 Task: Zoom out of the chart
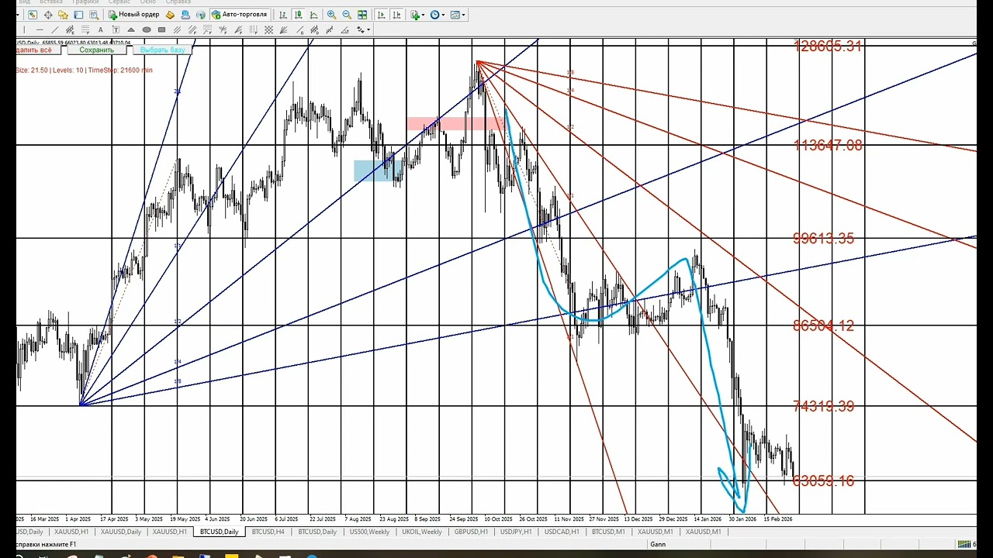point(346,14)
